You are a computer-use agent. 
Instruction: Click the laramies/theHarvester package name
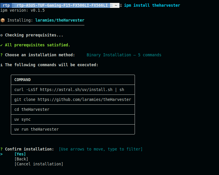click(60, 20)
